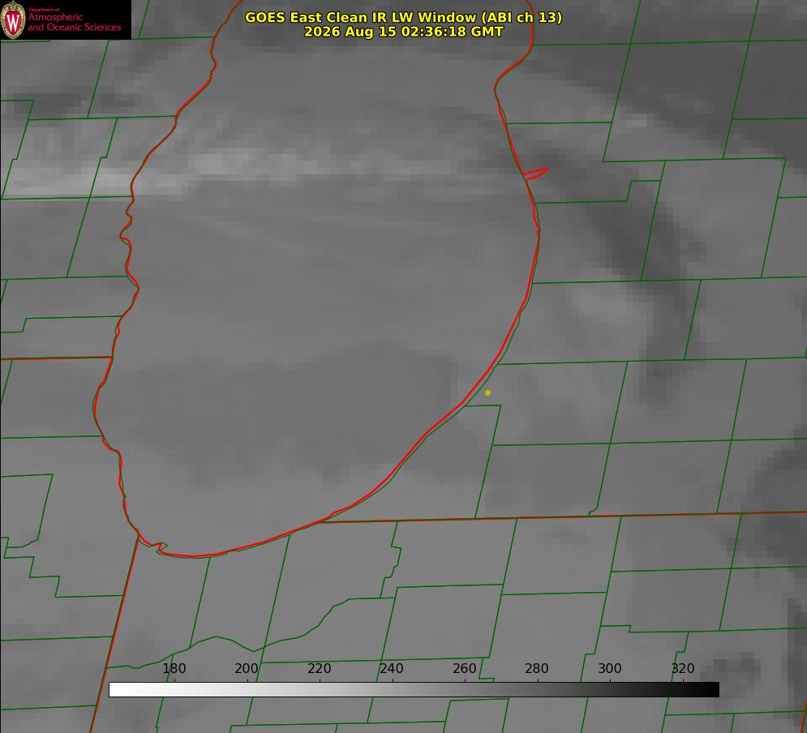The image size is (807, 733).
Task: Click the GOES East Clean IR title
Action: point(404,17)
